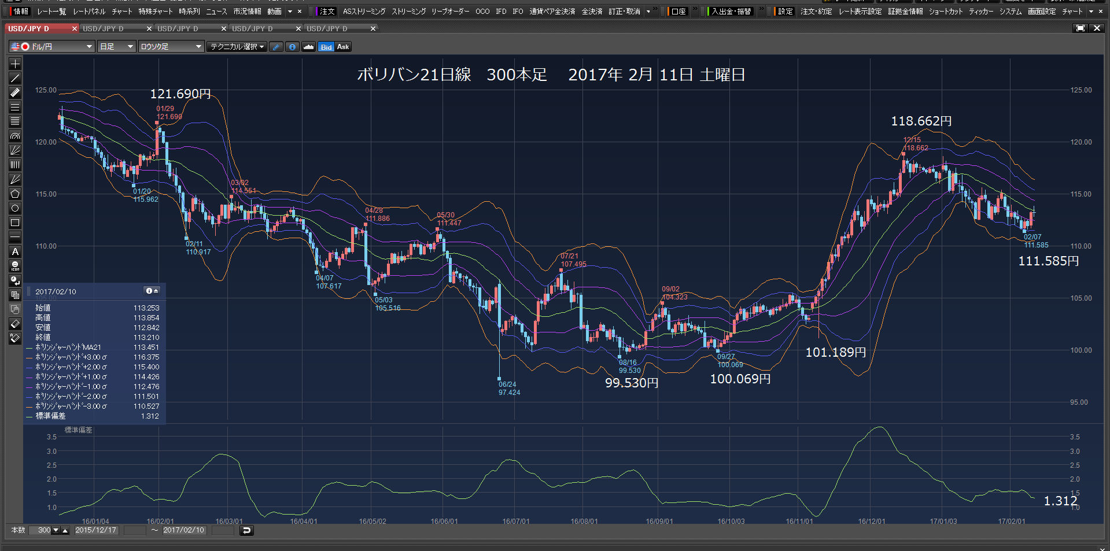Click the 画面設定 settings item
1110x551 pixels.
click(x=1042, y=12)
